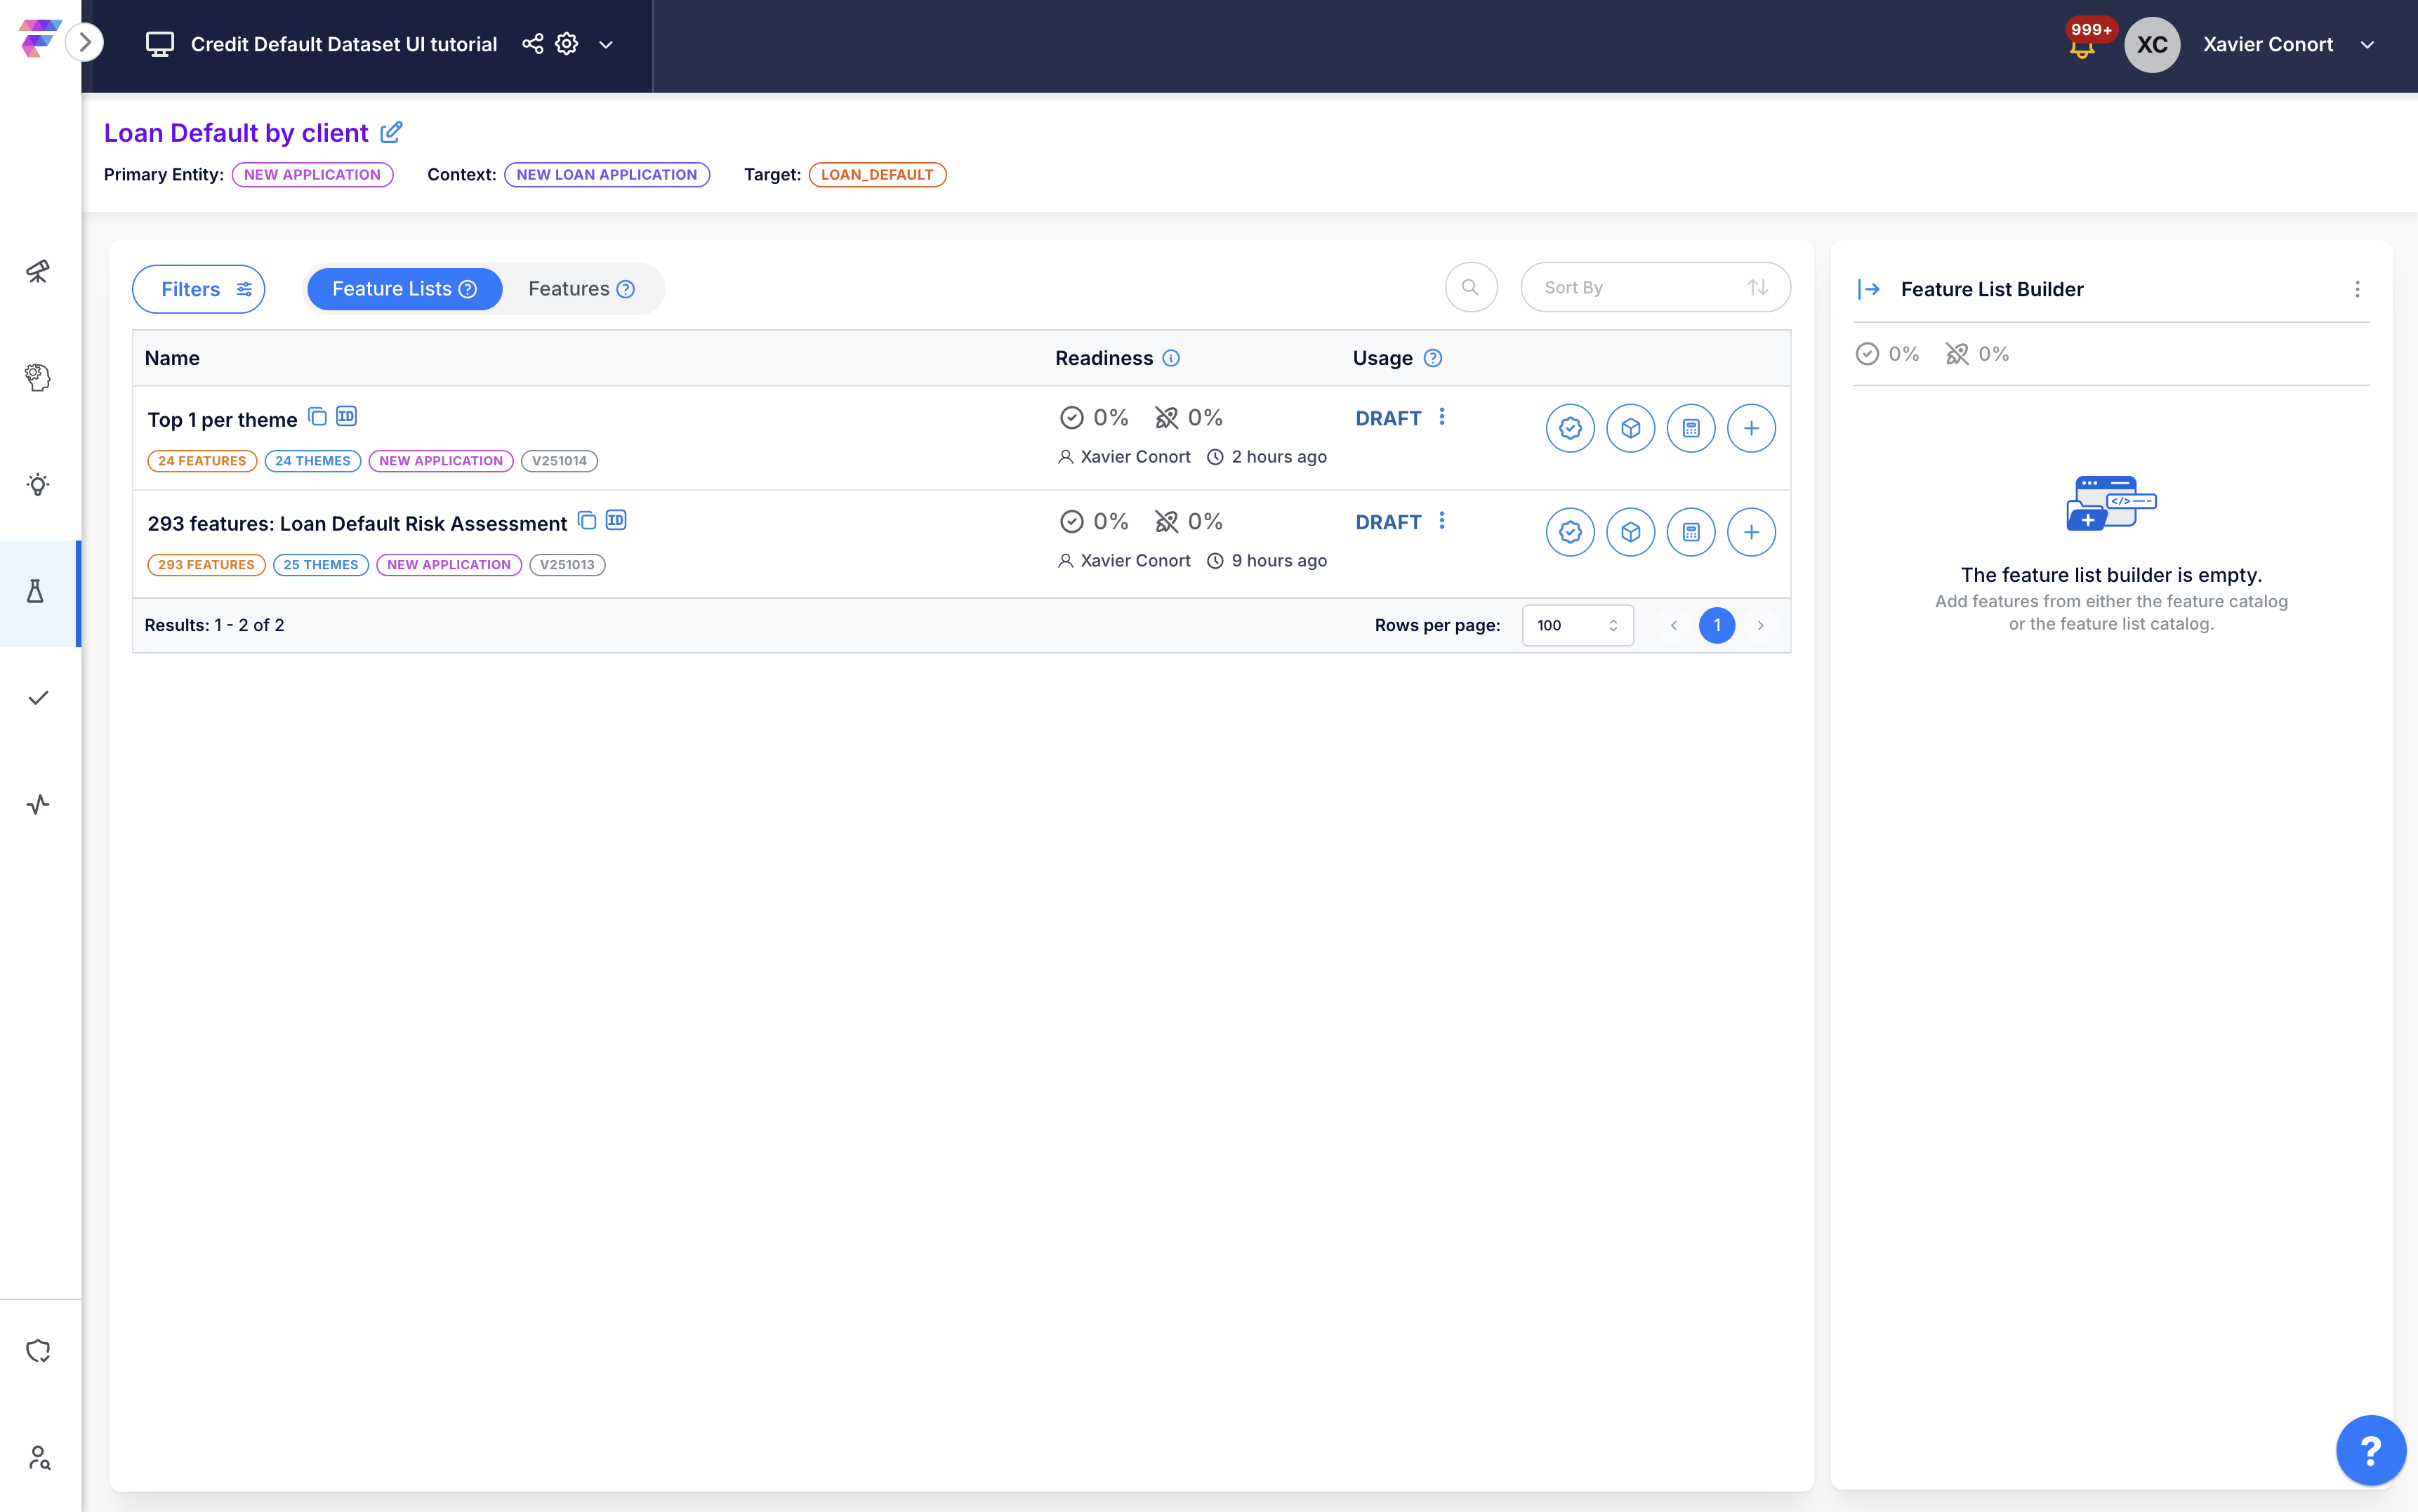Viewport: 2418px width, 1512px height.
Task: Click ID icon beside 293 features list
Action: 616,520
